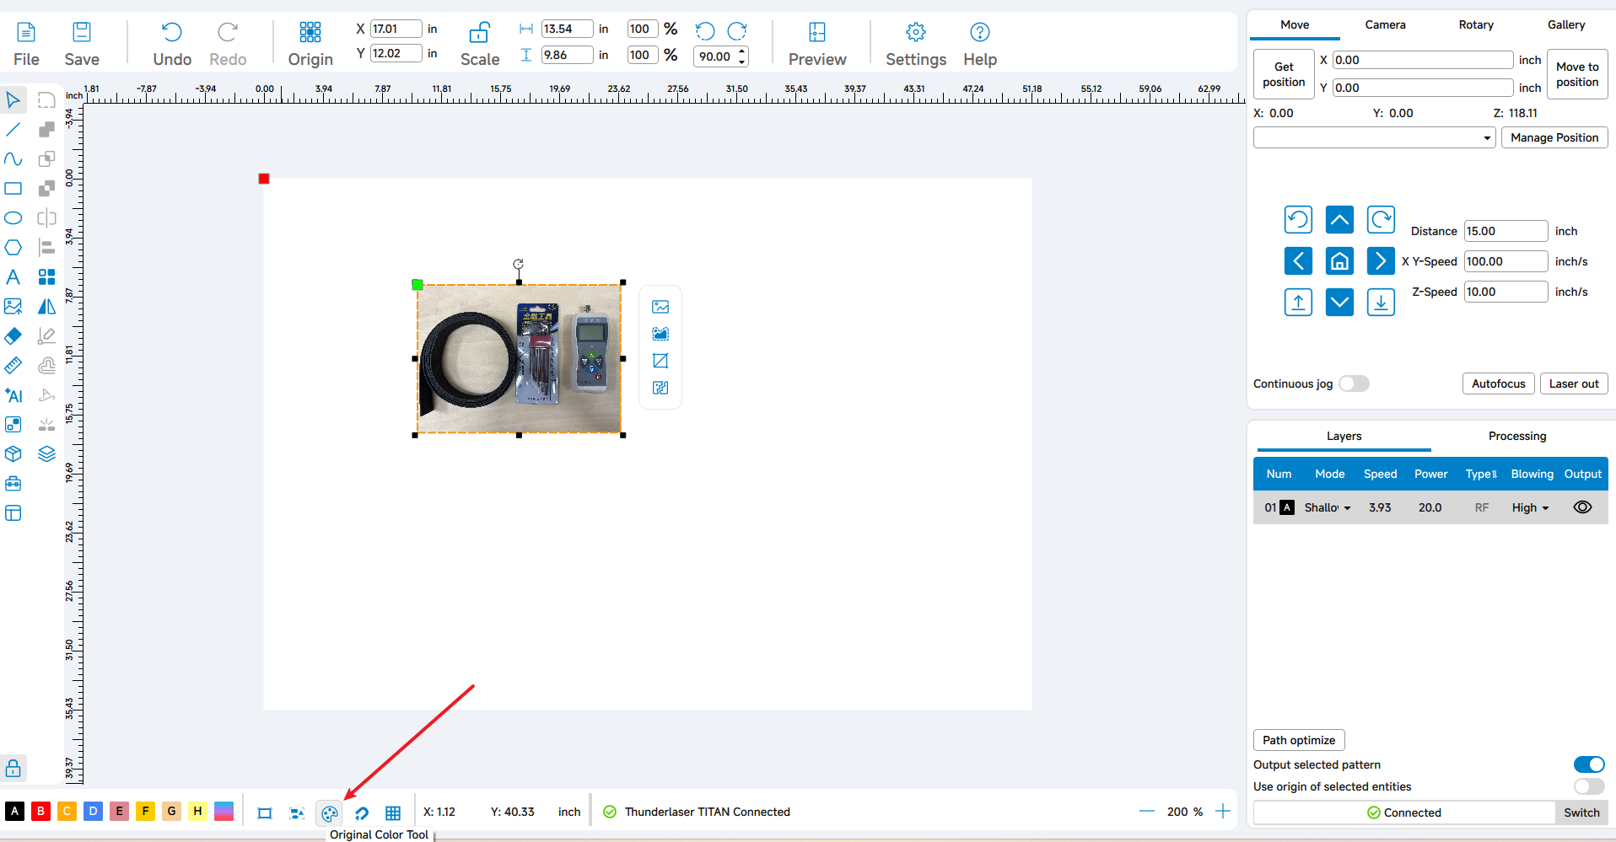Toggle Use origin of selected entities switch
Screen dimensions: 1616x842
coord(1589,786)
